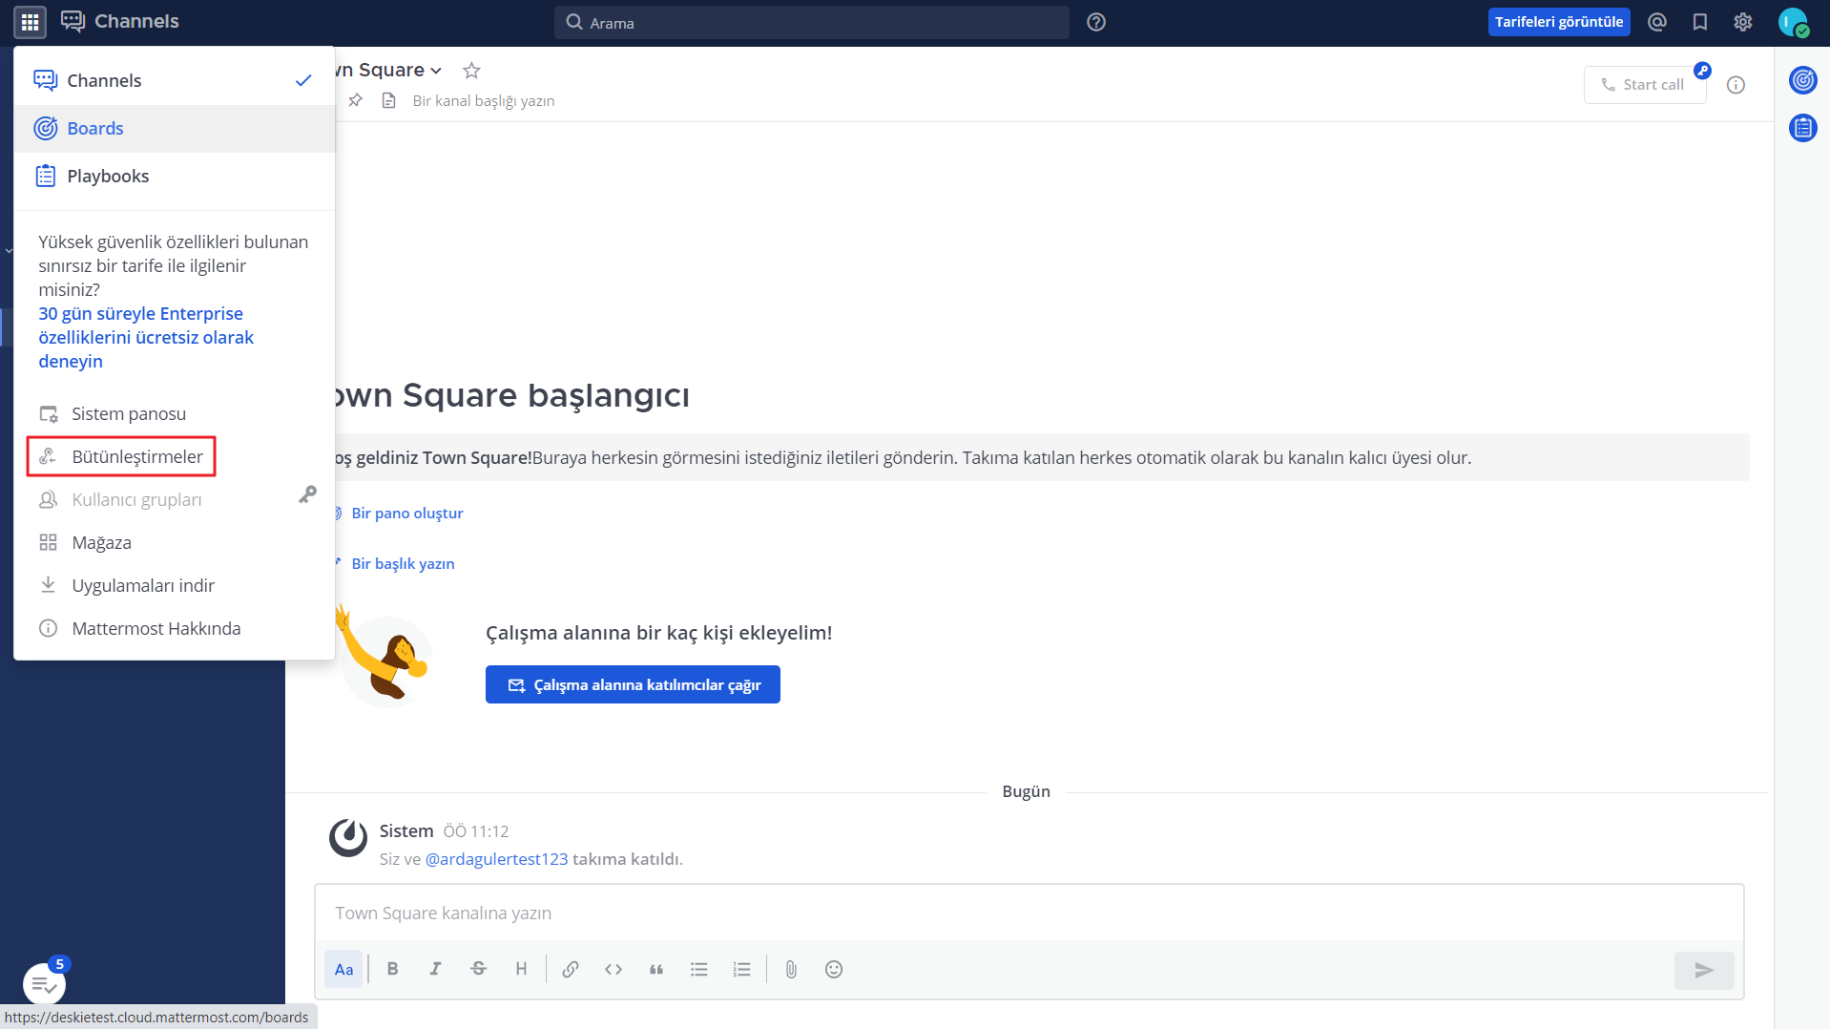Open Sistem panosu
The height and width of the screenshot is (1029, 1830).
point(175,413)
